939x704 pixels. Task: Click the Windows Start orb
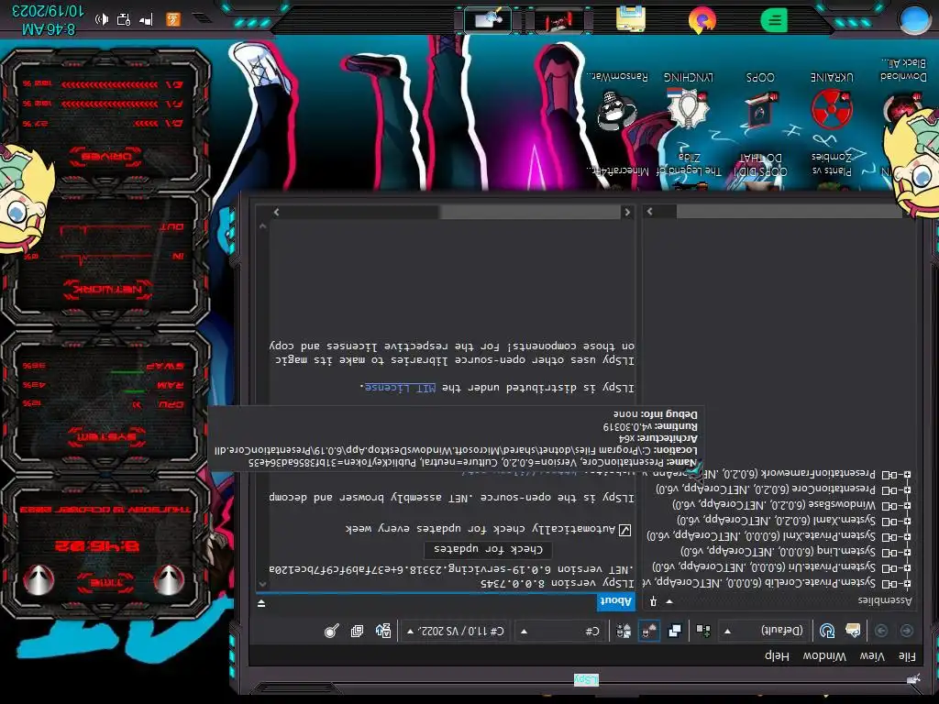(x=913, y=19)
